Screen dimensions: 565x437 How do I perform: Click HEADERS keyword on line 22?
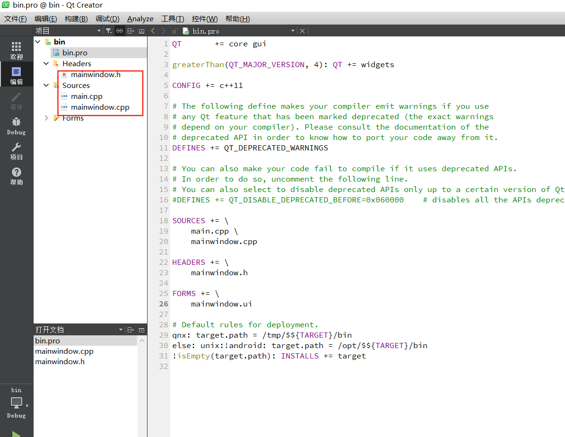[189, 262]
